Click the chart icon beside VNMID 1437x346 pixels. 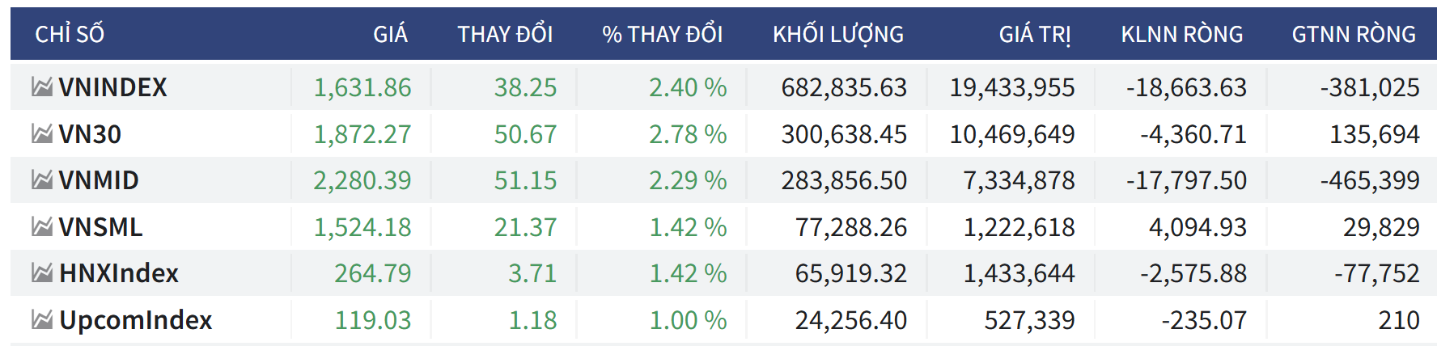pos(42,179)
